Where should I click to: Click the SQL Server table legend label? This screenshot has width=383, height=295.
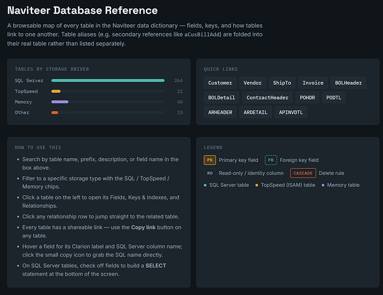229,185
